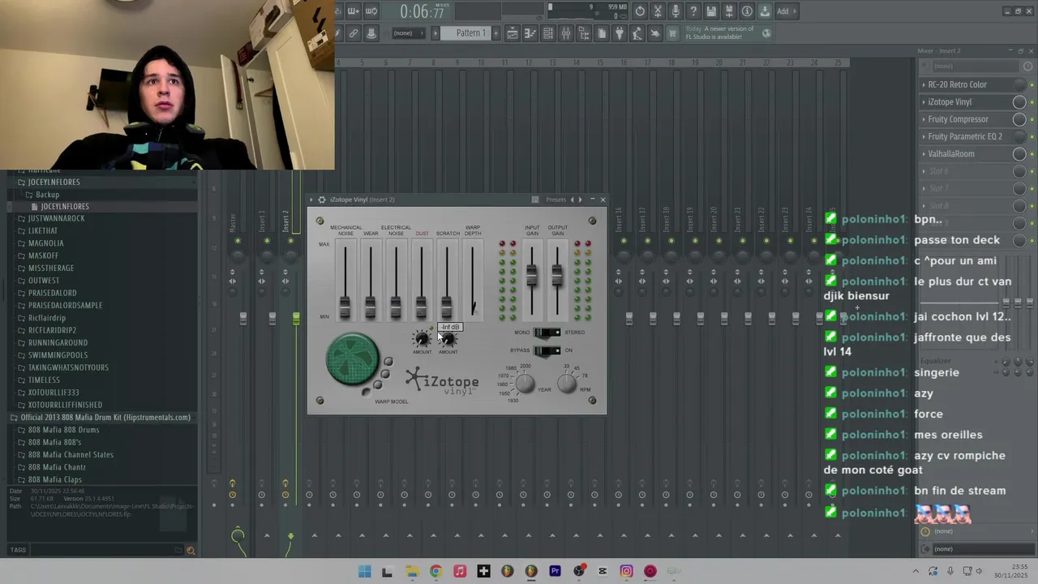
Task: Open the Presets menu in iZotope Vinyl
Action: pos(555,200)
